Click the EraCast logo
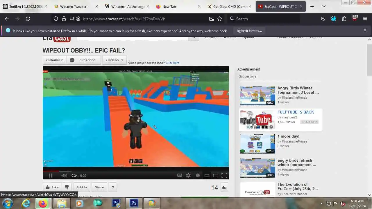 point(57,39)
